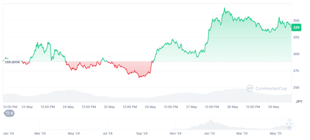Click the 288.9009 baseline price label
This screenshot has width=310, height=140.
pos(12,62)
